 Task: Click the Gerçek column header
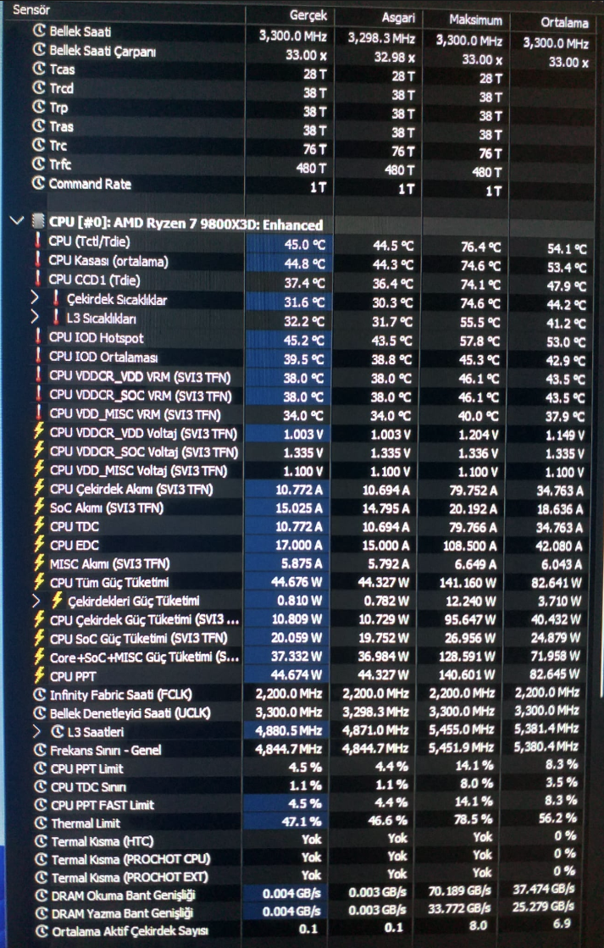coord(308,14)
